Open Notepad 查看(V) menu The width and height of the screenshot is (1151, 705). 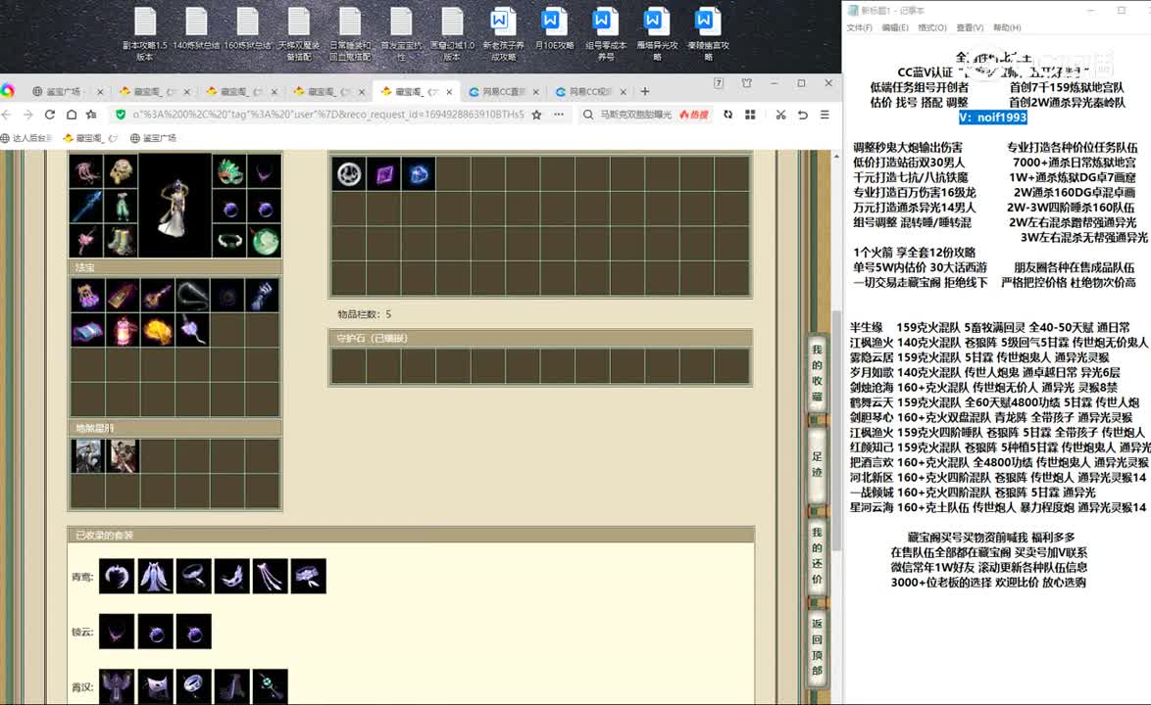[969, 27]
